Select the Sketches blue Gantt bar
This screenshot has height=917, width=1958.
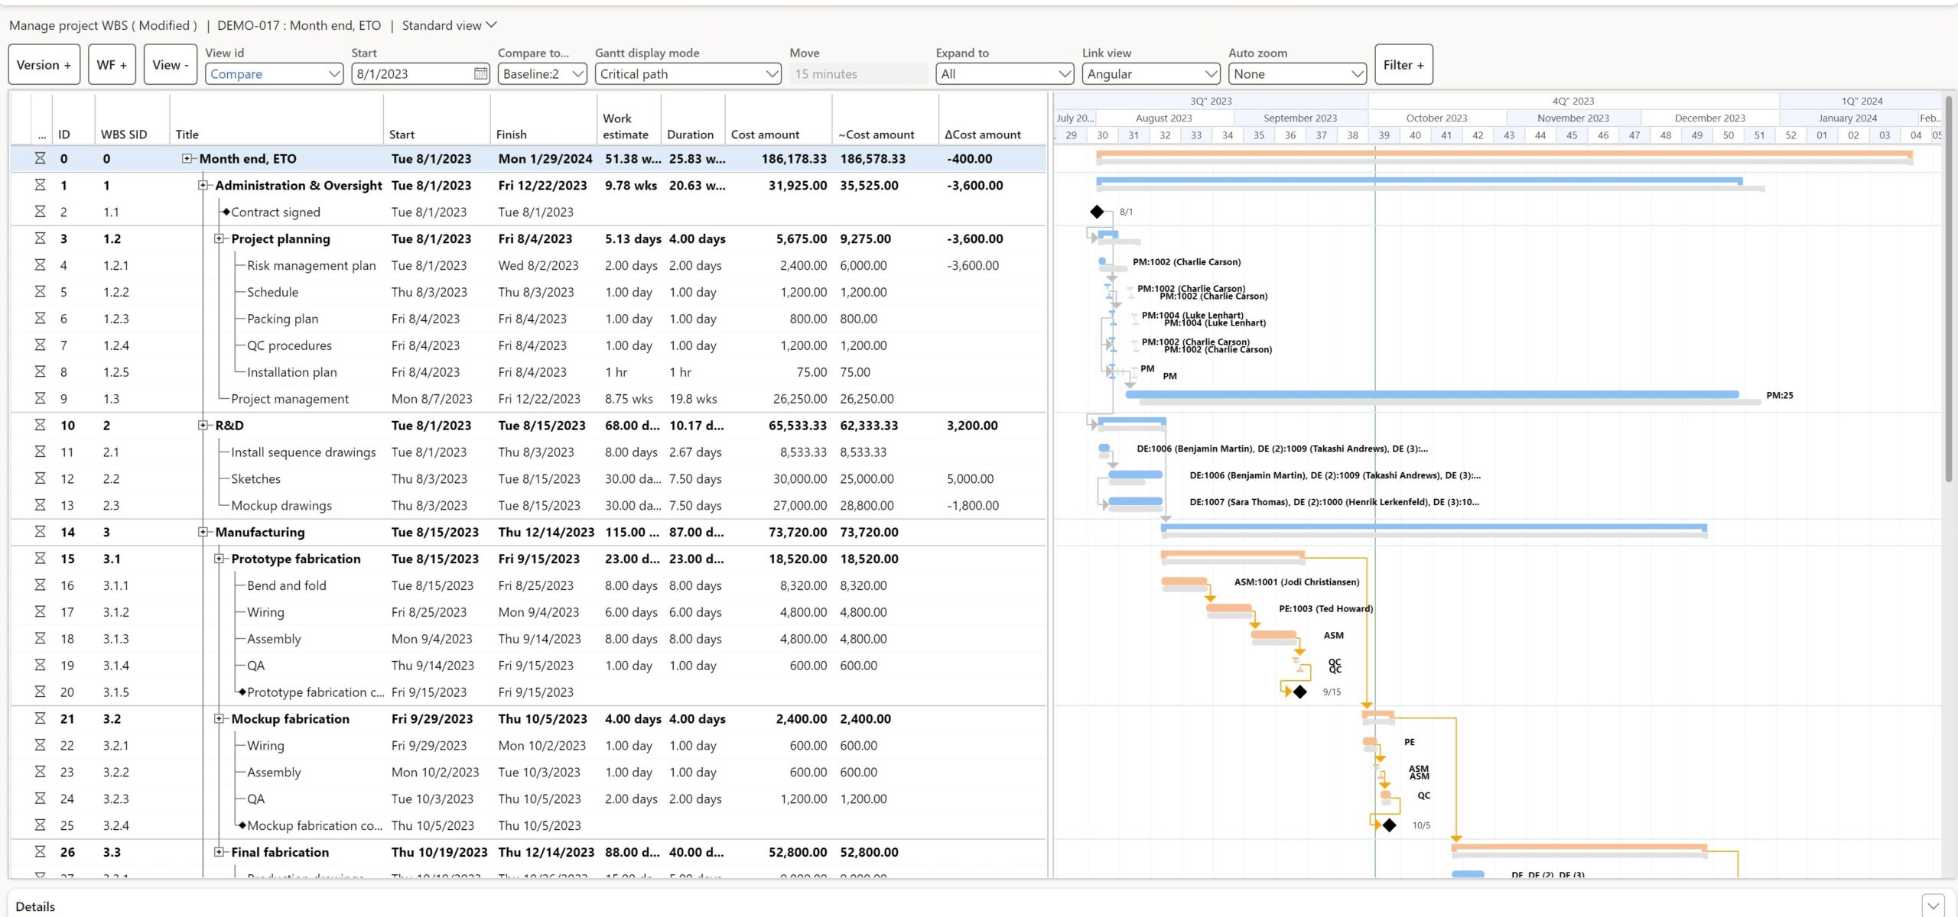click(1135, 475)
